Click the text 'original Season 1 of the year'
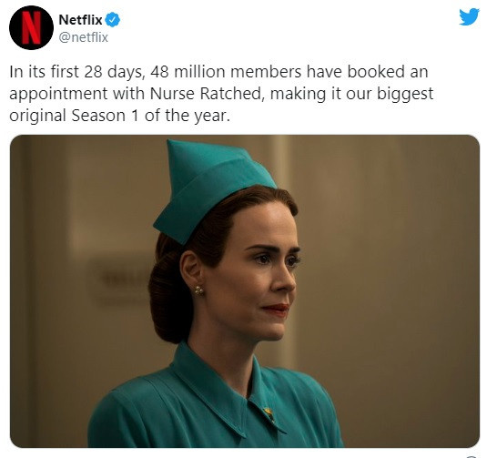This screenshot has width=487, height=458. click(x=119, y=116)
